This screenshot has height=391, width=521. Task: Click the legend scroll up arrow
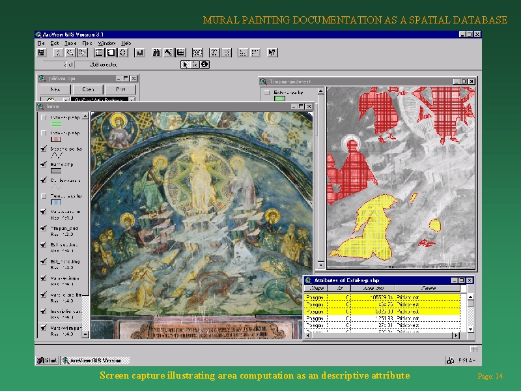[85, 117]
